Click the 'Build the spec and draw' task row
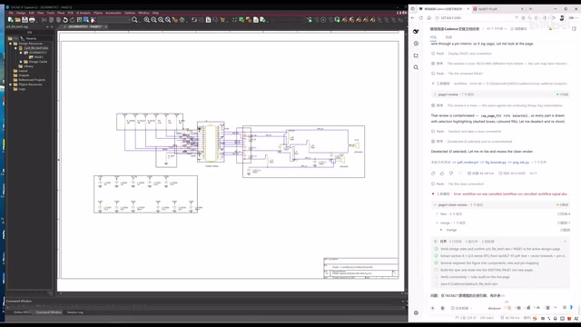The height and width of the screenshot is (327, 581). tap(500, 270)
